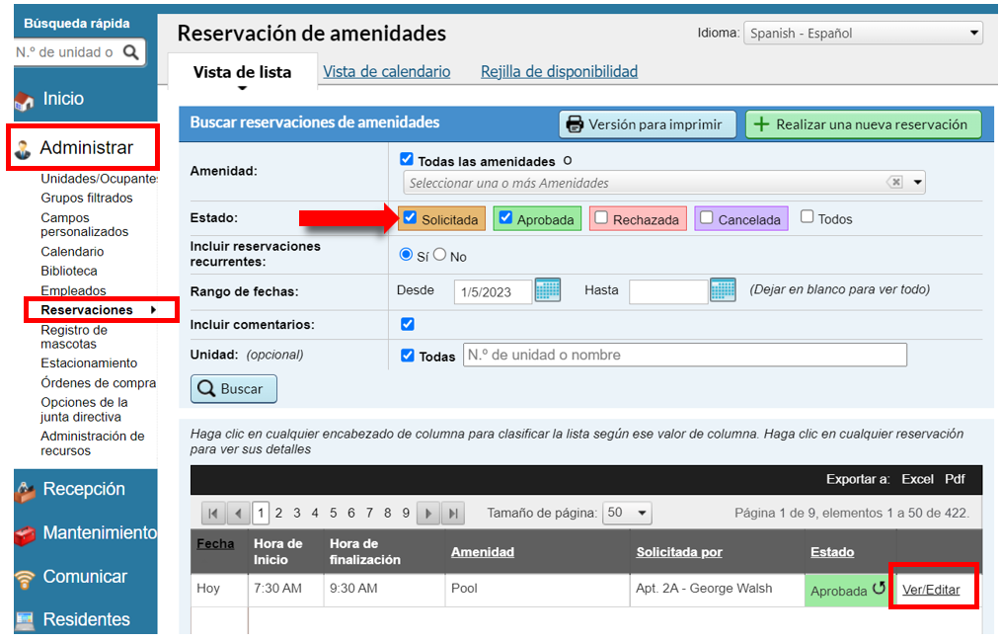Sort by Estado column header
1001x641 pixels.
[x=832, y=552]
